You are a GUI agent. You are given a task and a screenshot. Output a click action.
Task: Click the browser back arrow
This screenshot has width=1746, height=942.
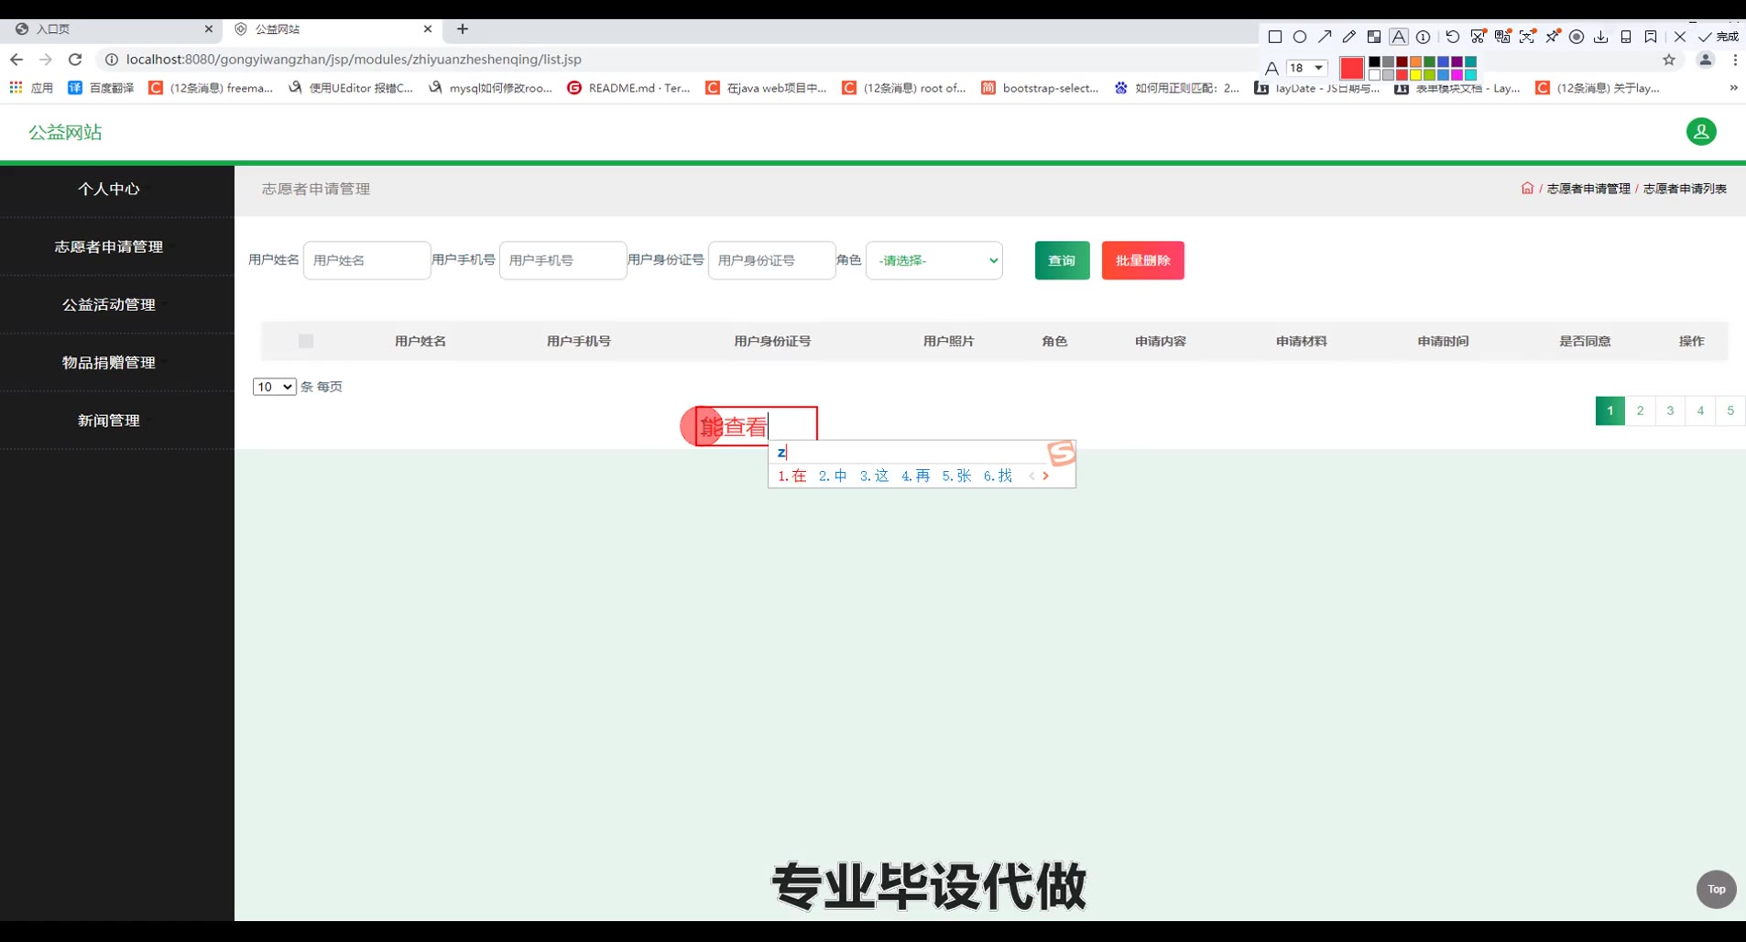16,59
